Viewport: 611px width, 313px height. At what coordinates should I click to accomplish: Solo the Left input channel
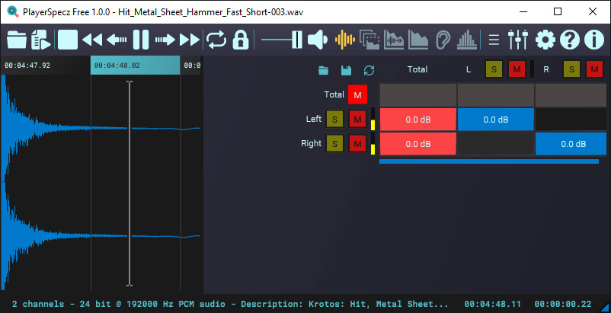point(334,120)
